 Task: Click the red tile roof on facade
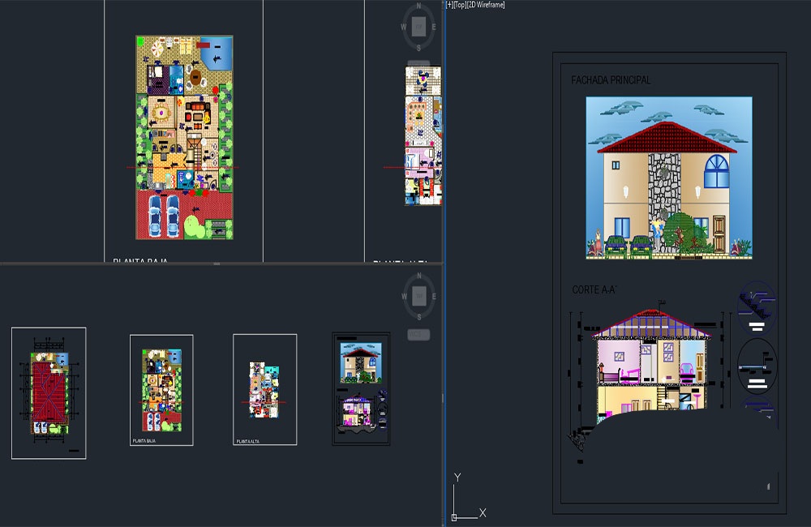click(667, 138)
